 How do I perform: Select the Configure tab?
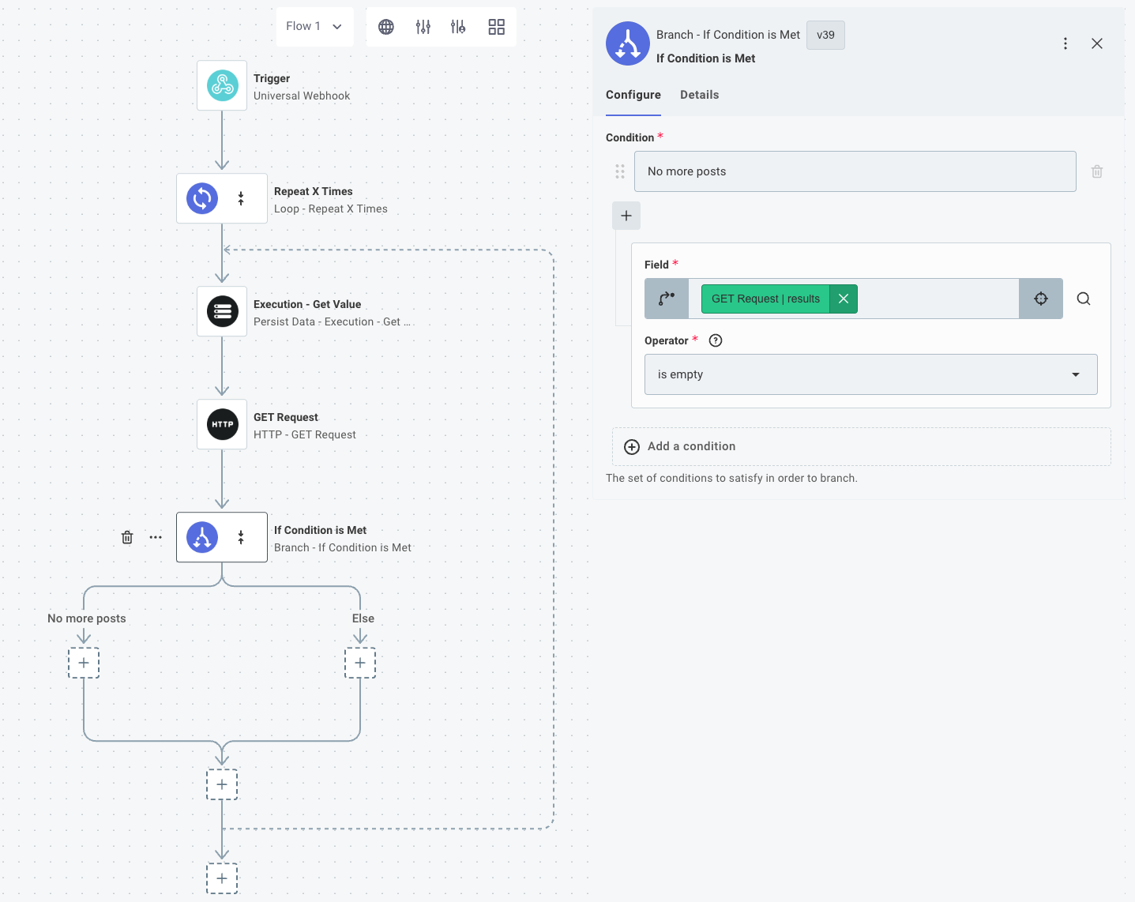pos(633,95)
